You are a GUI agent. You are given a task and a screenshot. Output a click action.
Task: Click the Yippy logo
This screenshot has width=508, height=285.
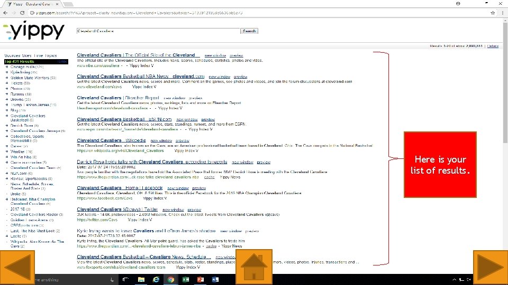[x=34, y=31]
